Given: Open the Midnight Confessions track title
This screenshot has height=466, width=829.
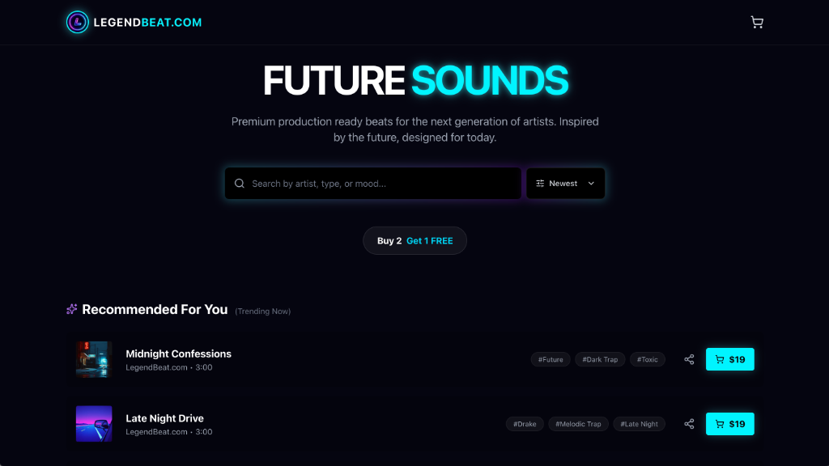Looking at the screenshot, I should point(178,354).
